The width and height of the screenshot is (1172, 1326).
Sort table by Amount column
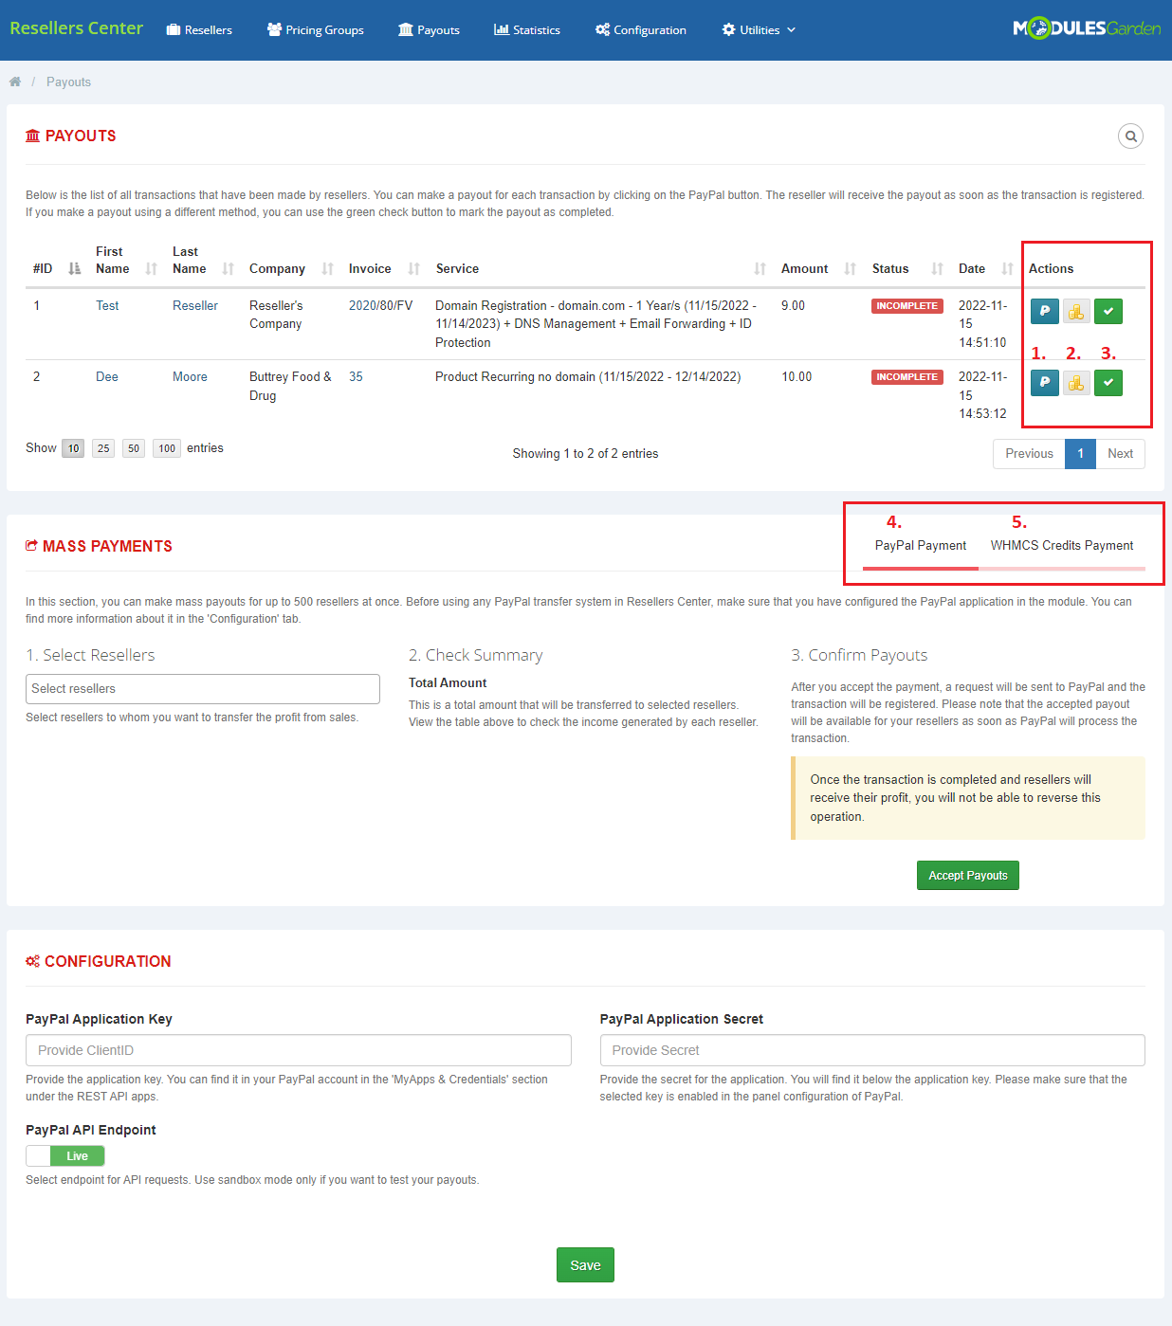818,268
